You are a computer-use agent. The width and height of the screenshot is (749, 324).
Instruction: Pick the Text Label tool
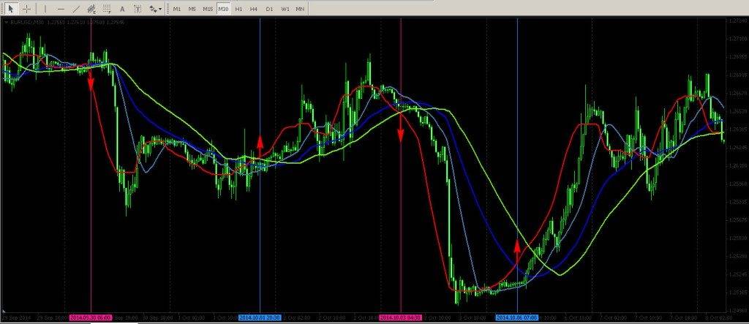(x=138, y=9)
